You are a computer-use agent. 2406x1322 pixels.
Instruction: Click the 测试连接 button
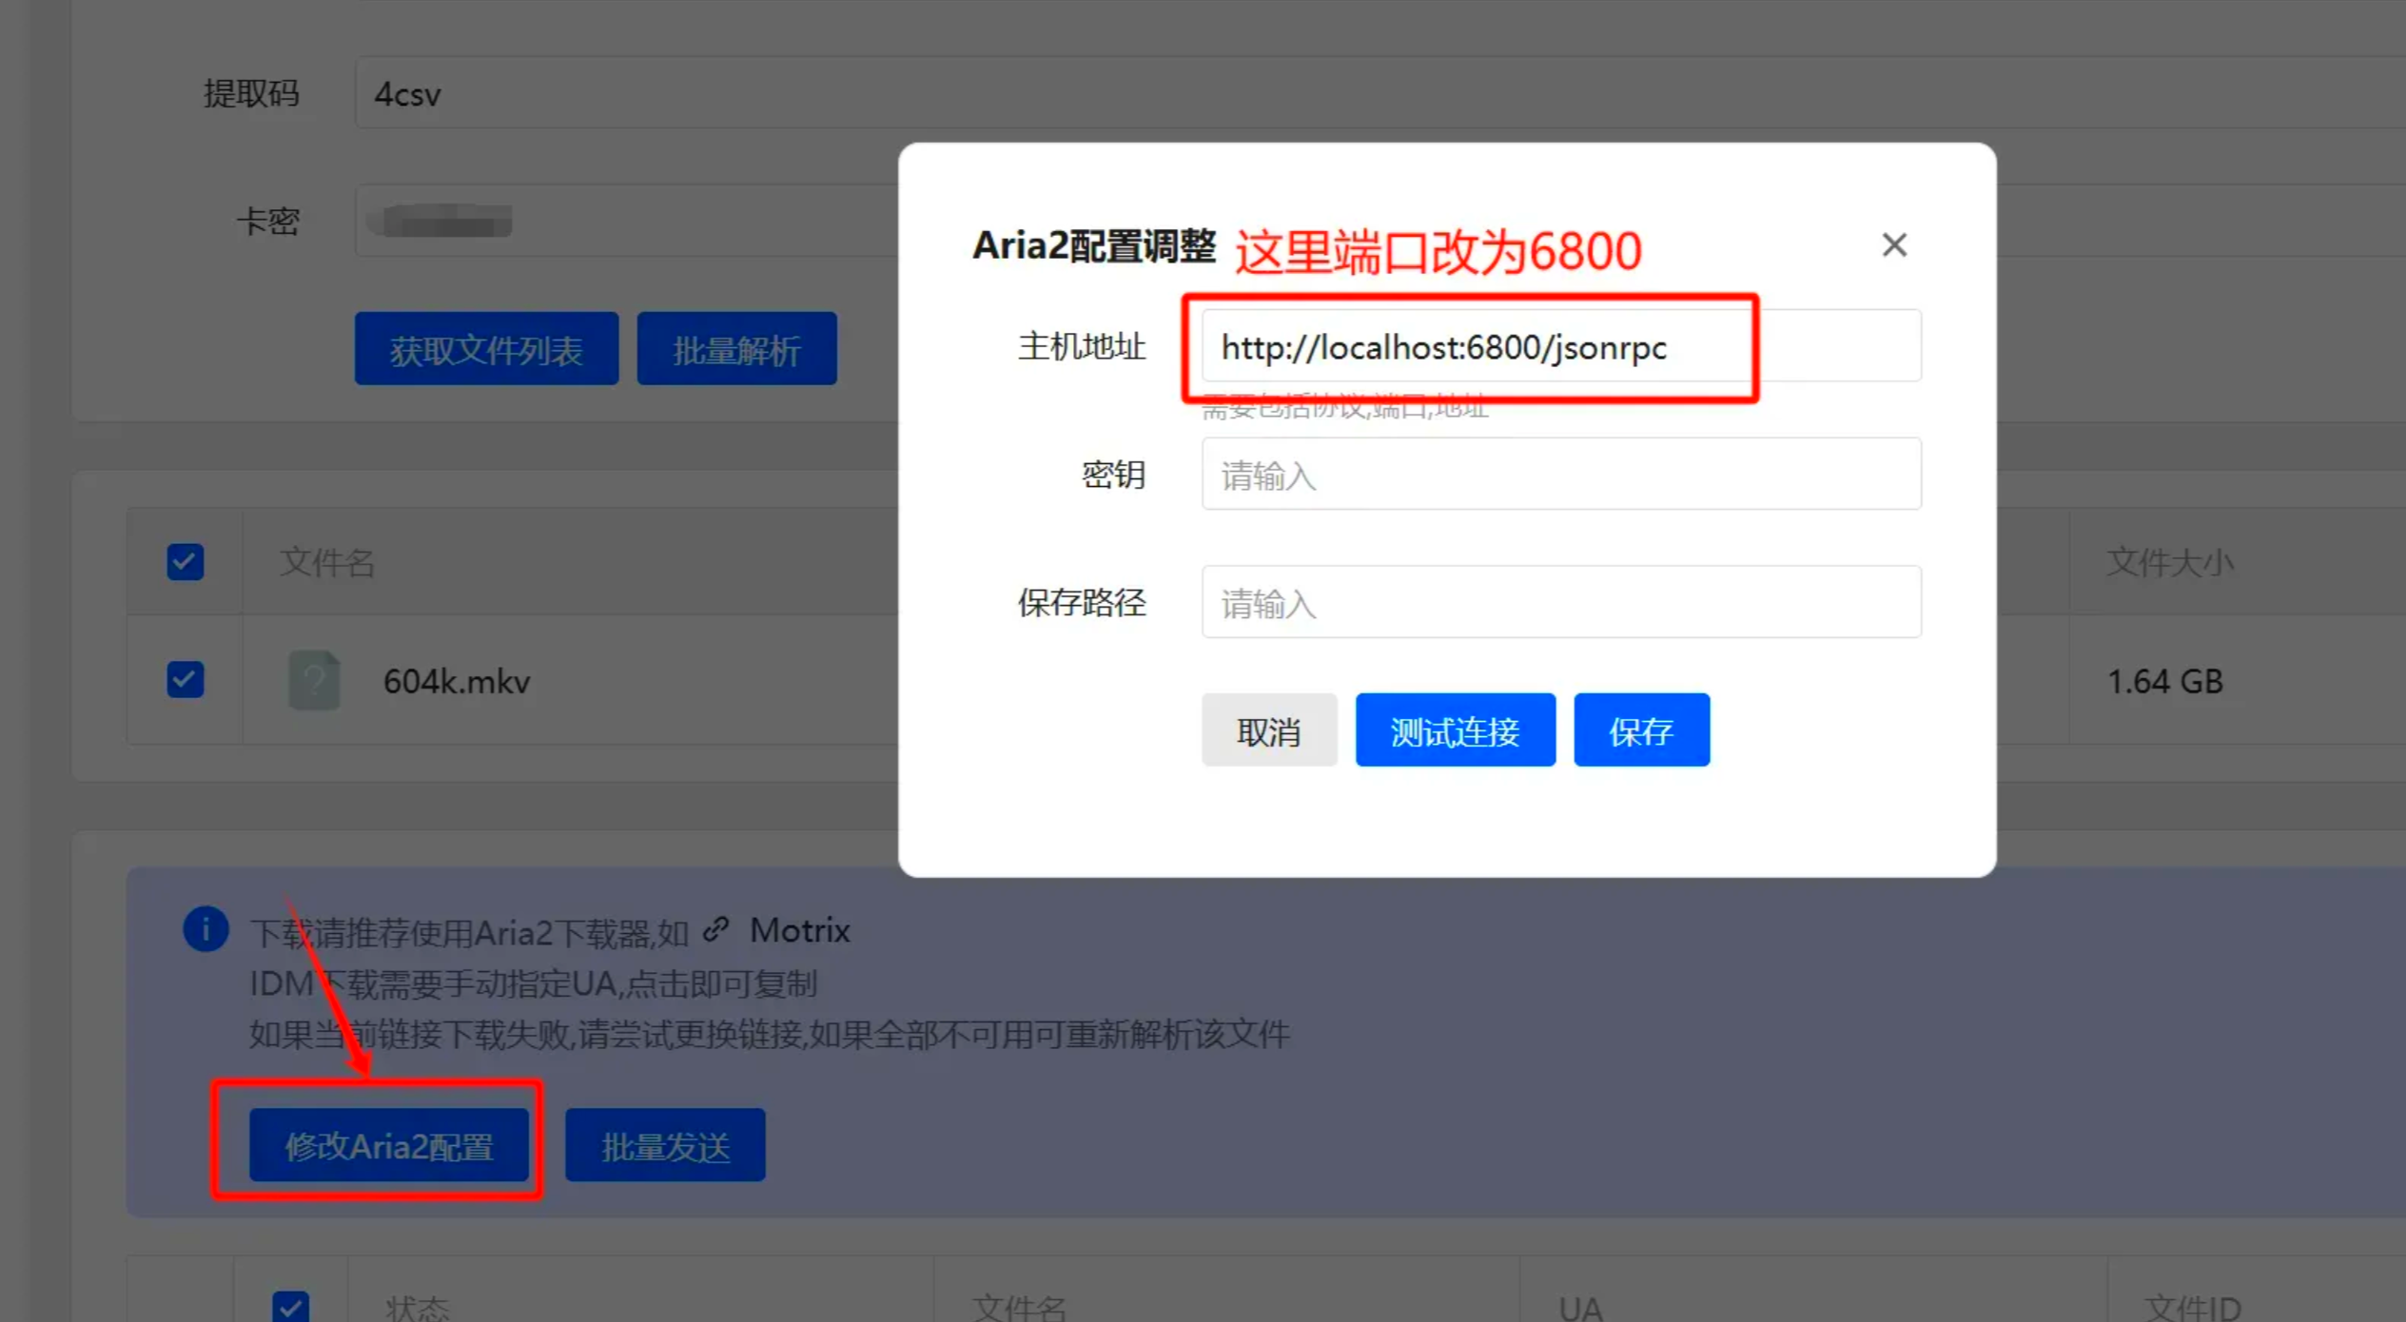[1455, 730]
